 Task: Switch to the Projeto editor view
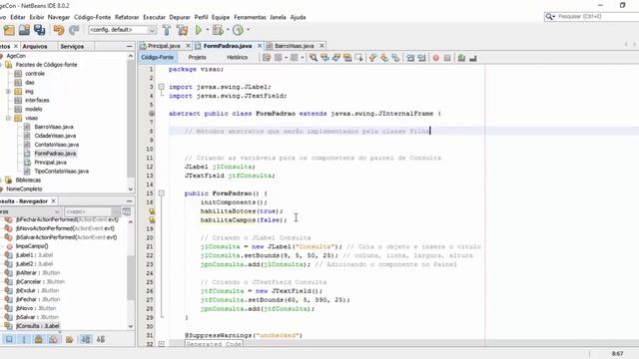(198, 58)
